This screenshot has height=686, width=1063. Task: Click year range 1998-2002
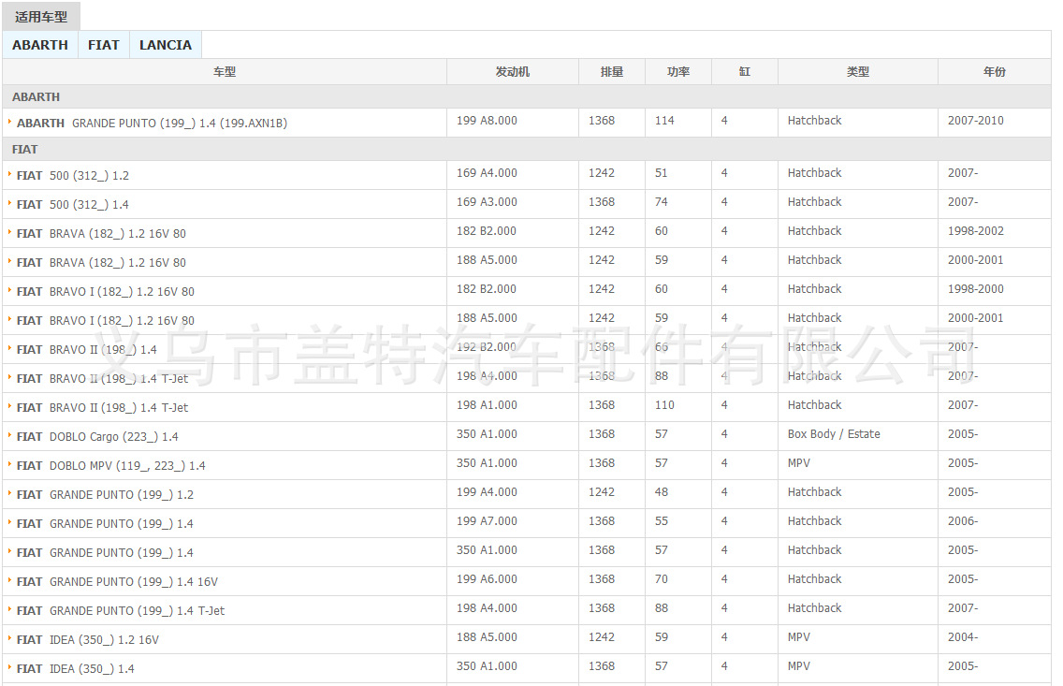pos(976,231)
